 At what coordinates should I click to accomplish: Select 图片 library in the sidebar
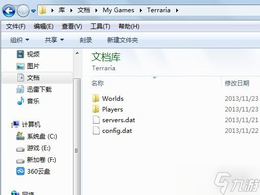pyautogui.click(x=33, y=66)
